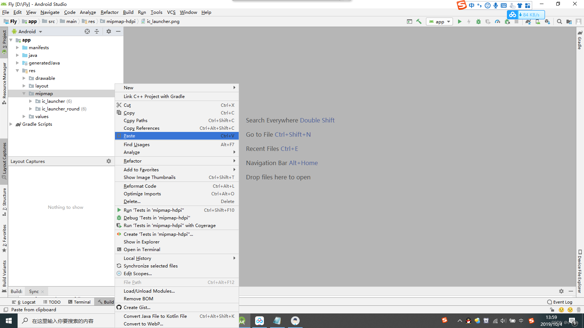Select Convert to WebP menu entry
Screen dimensions: 584x328
tap(177, 324)
